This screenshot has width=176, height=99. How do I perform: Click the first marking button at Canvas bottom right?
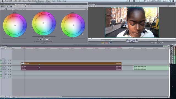coord(153,43)
